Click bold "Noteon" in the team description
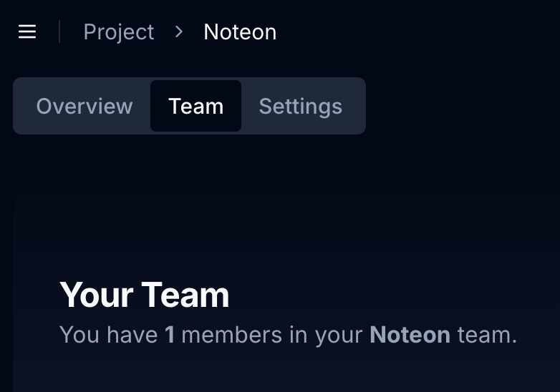560x392 pixels. click(410, 335)
